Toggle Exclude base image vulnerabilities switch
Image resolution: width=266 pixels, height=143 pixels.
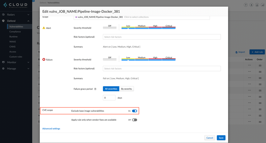coord(134,111)
